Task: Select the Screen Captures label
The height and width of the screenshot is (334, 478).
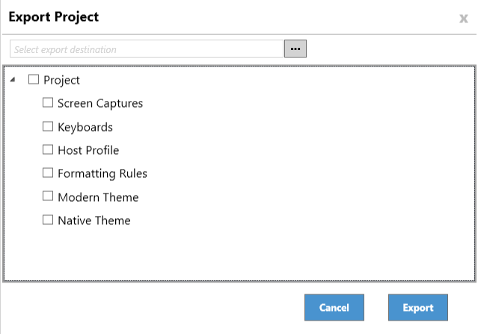Action: [x=100, y=104]
